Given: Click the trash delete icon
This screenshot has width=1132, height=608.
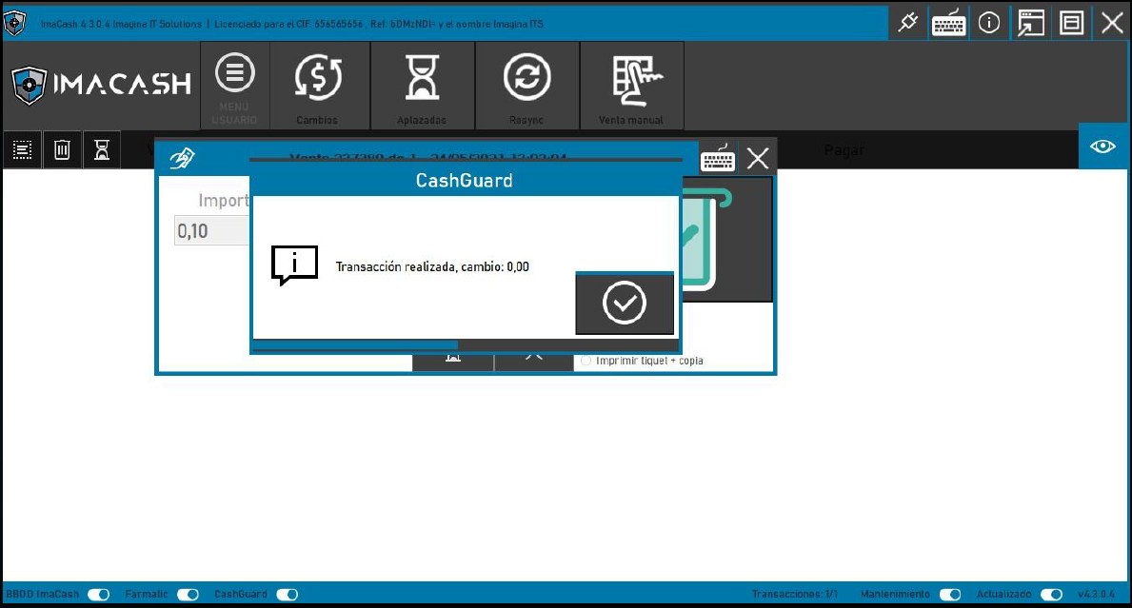Looking at the screenshot, I should [62, 150].
